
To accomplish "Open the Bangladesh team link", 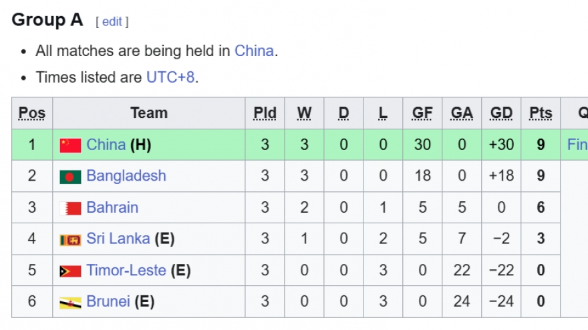I will pos(126,176).
